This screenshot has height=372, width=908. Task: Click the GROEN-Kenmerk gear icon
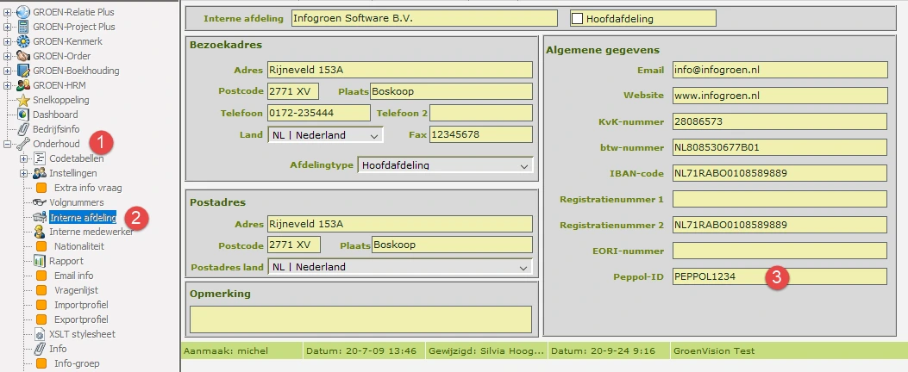[23, 41]
